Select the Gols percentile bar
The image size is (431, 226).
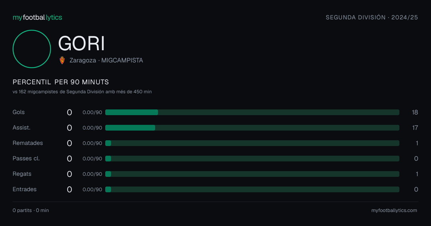(x=252, y=112)
